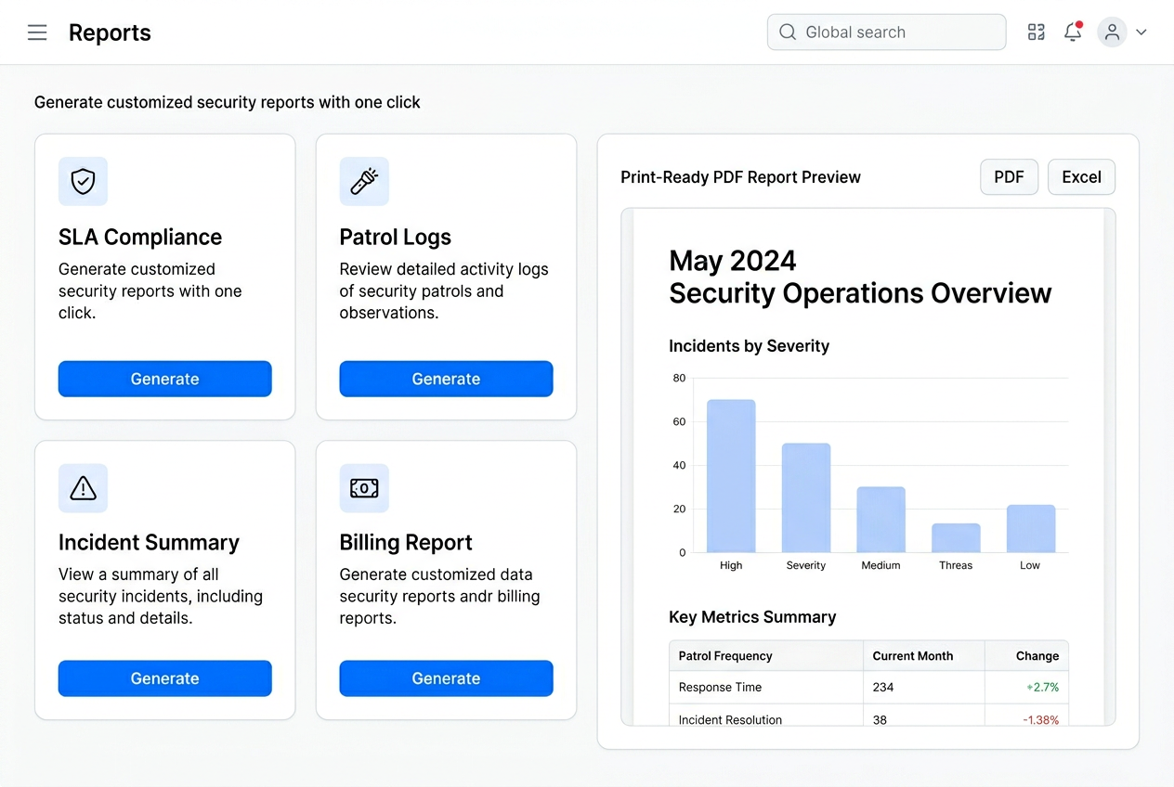Click the Medium bar in chart

click(880, 520)
